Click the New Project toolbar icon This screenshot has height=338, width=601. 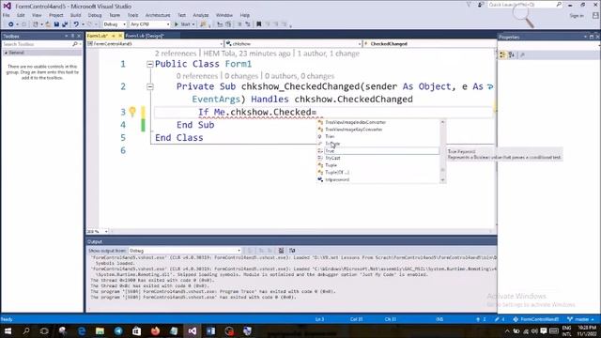pyautogui.click(x=36, y=24)
